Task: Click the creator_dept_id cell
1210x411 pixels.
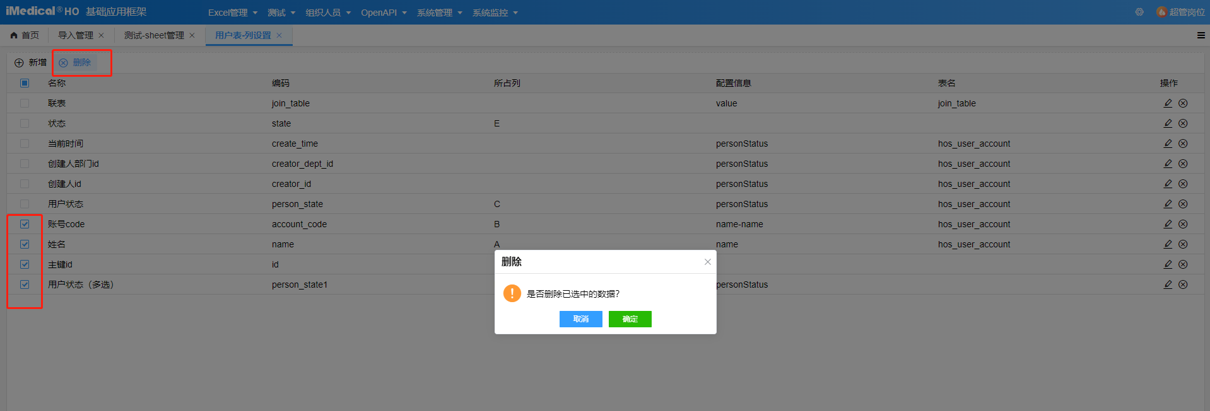Action: tap(302, 164)
